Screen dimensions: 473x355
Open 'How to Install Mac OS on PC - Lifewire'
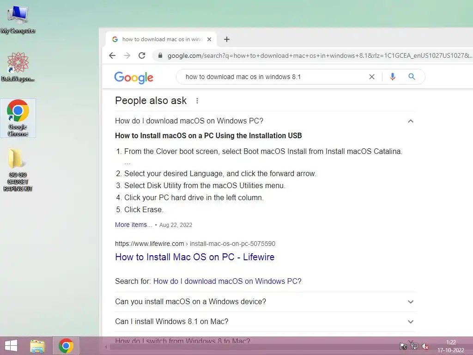coord(195,257)
